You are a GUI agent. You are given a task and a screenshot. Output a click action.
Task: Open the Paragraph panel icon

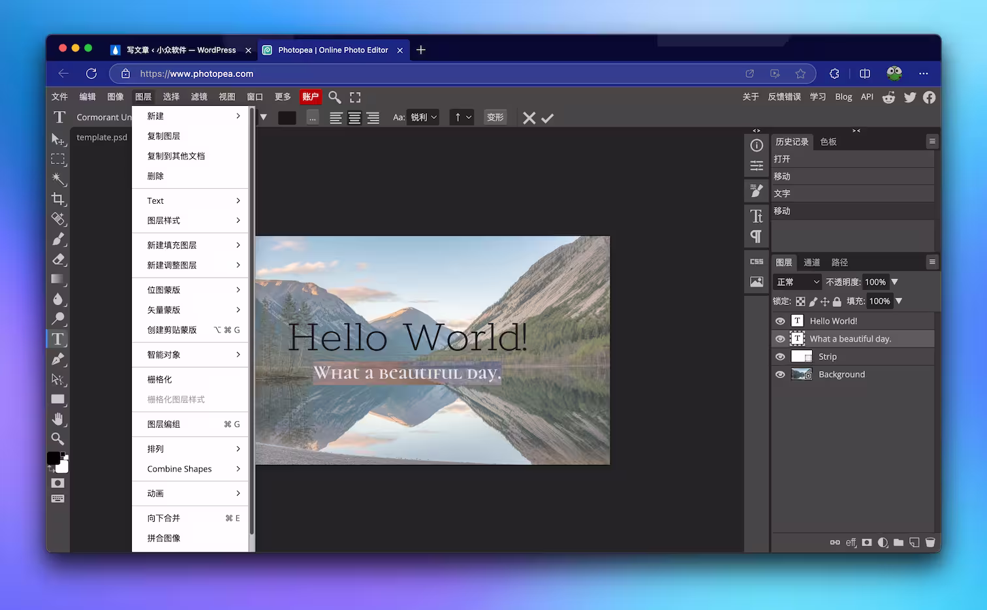pyautogui.click(x=757, y=236)
